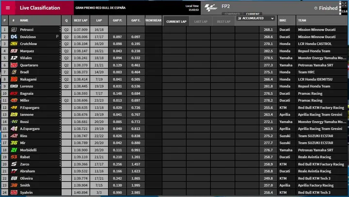Toggle fullscreen with the expand arrows icon
Image resolution: width=349 pixels, height=197 pixels.
pyautogui.click(x=344, y=4)
